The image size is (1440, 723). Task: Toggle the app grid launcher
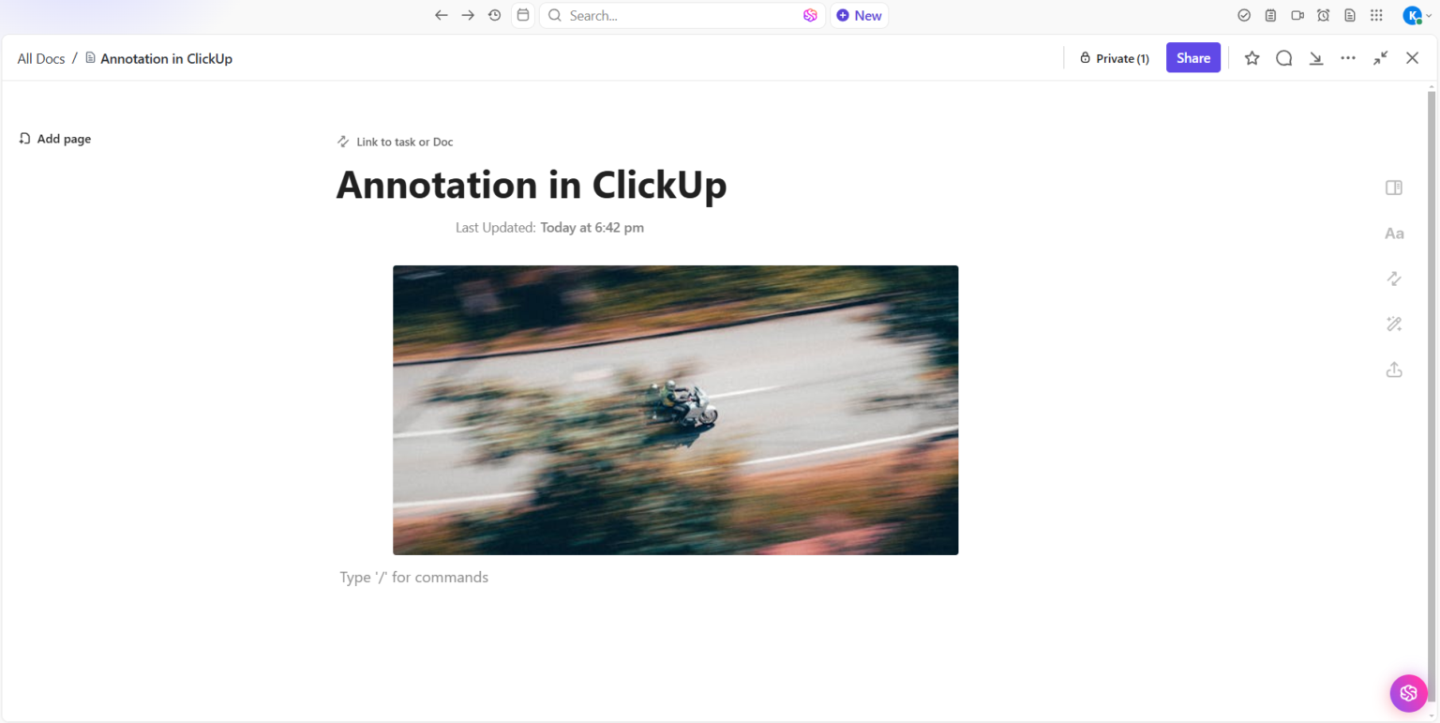1375,15
